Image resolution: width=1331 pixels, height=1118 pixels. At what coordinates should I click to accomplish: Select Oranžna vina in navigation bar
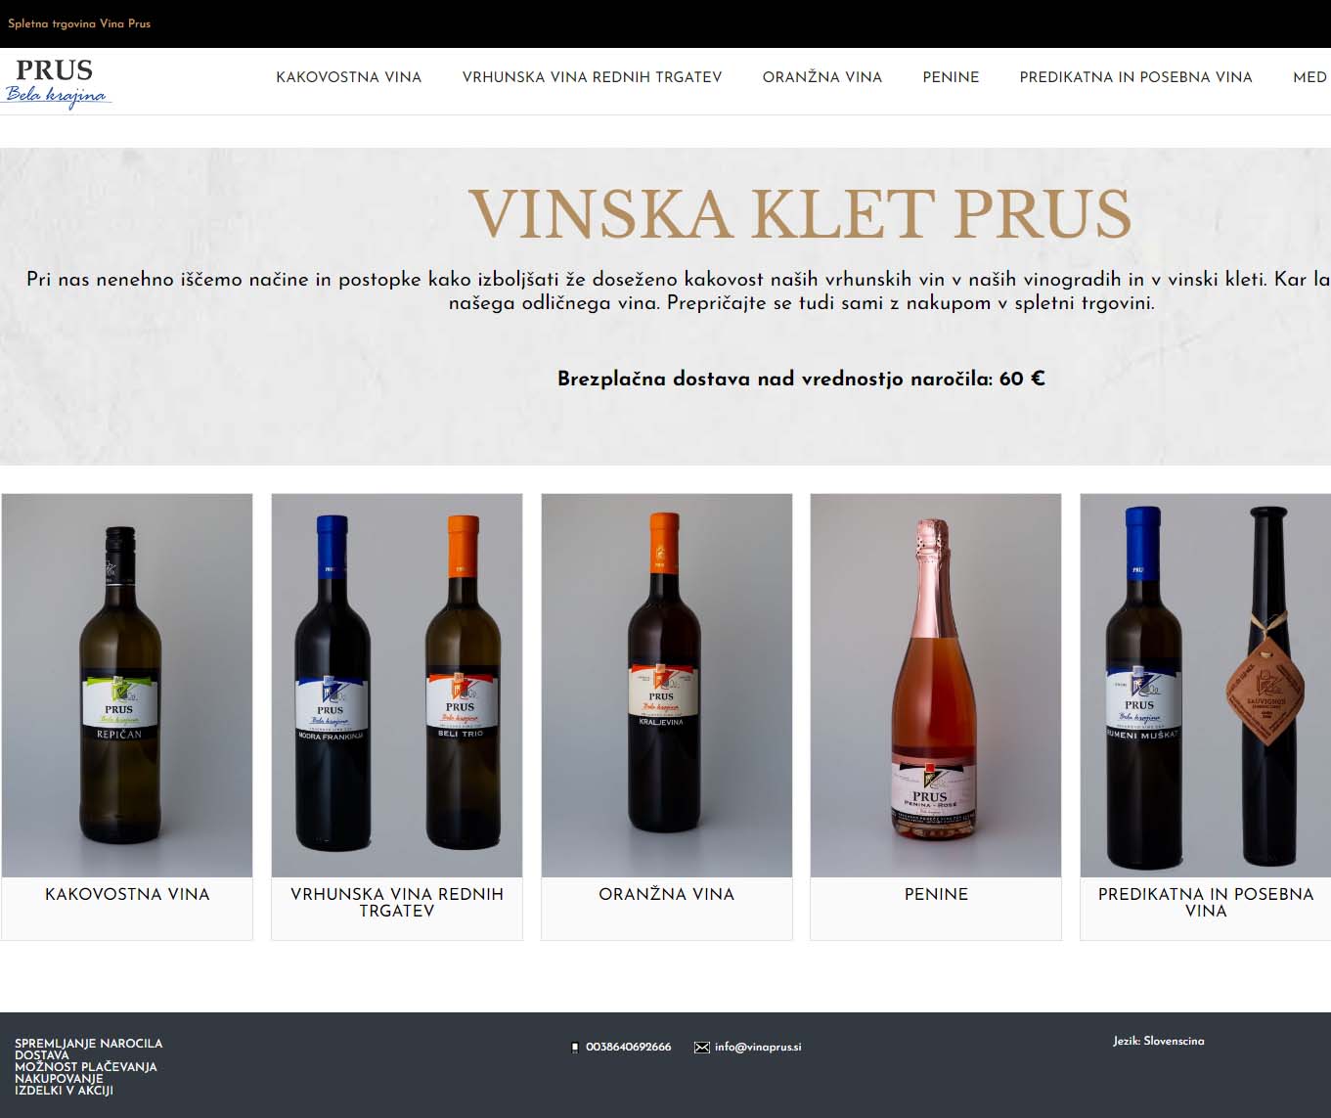[x=822, y=77]
